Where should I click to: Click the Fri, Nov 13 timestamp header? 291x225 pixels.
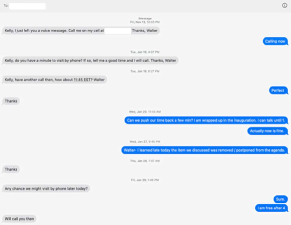coord(145,22)
